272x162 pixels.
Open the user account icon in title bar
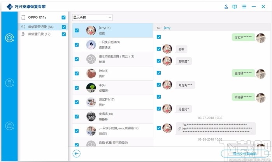click(x=226, y=7)
